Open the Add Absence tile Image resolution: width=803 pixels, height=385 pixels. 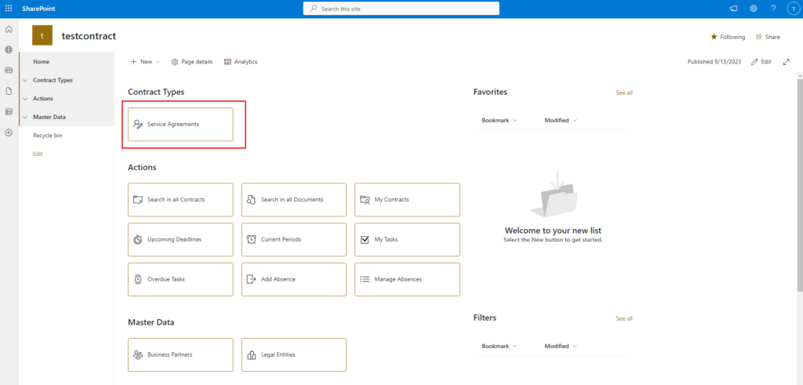click(x=294, y=279)
